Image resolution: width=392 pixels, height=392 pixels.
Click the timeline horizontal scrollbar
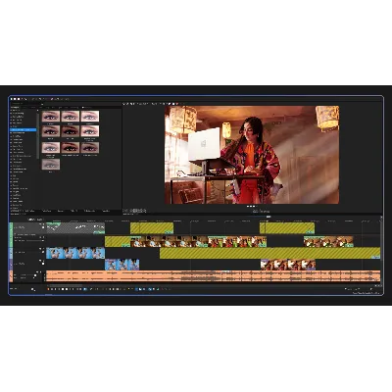click(x=66, y=285)
